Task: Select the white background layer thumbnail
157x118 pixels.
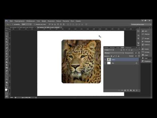Action: 109,63
